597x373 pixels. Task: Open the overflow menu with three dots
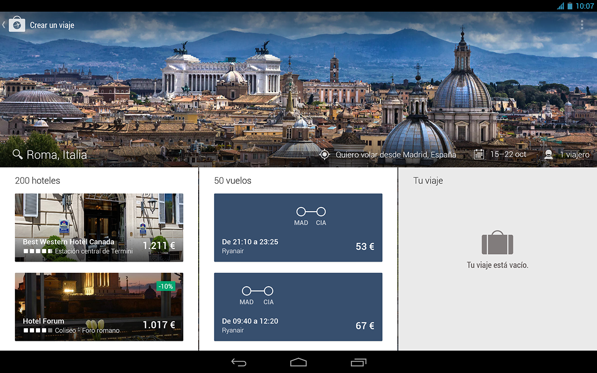click(582, 25)
